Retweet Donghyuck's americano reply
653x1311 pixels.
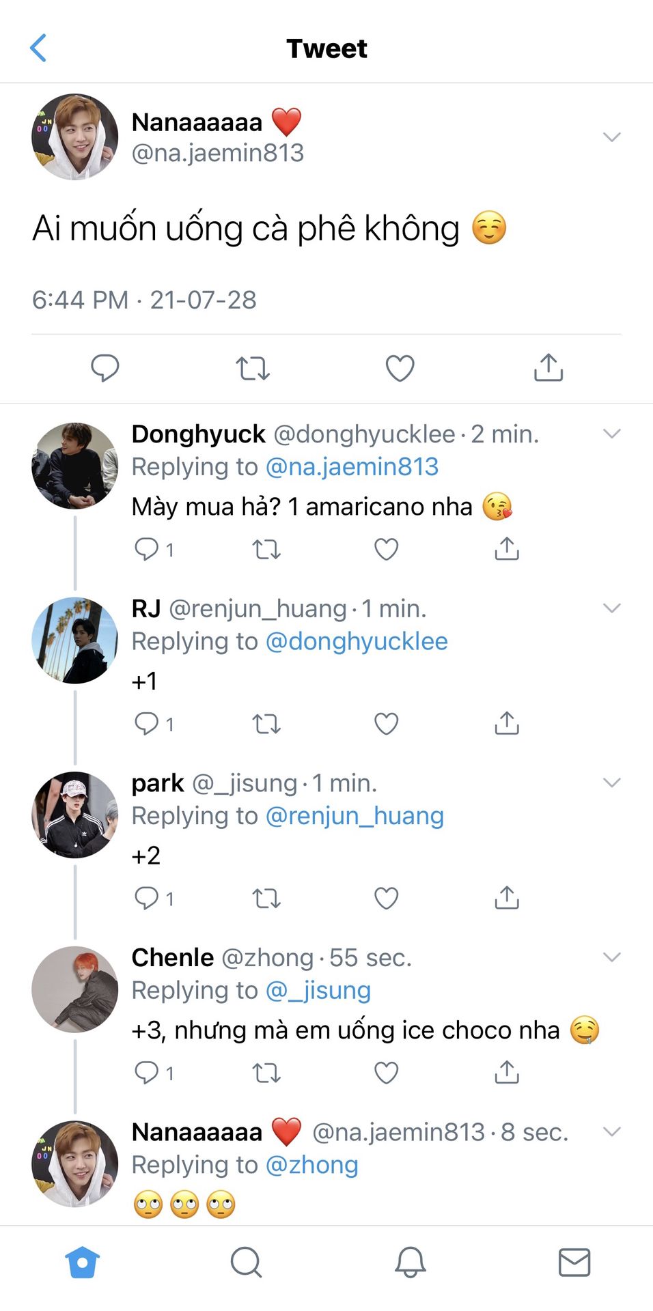tap(266, 549)
